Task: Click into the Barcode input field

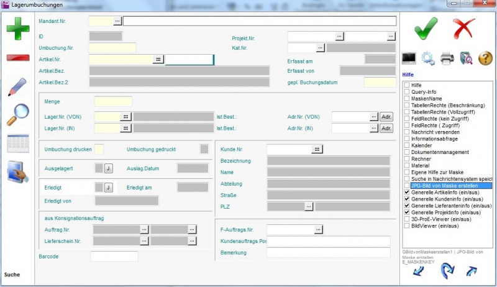Action: (114, 256)
